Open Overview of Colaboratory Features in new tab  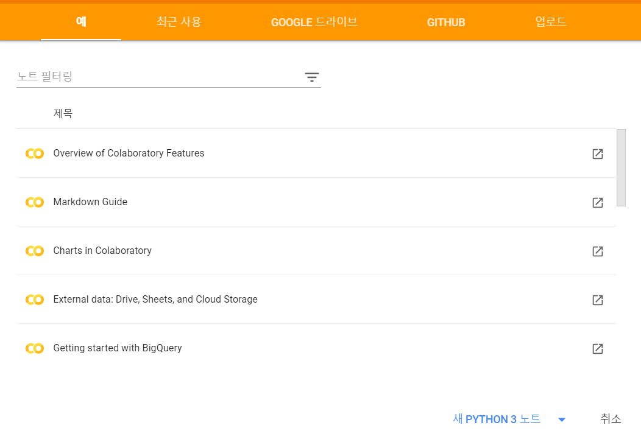598,154
